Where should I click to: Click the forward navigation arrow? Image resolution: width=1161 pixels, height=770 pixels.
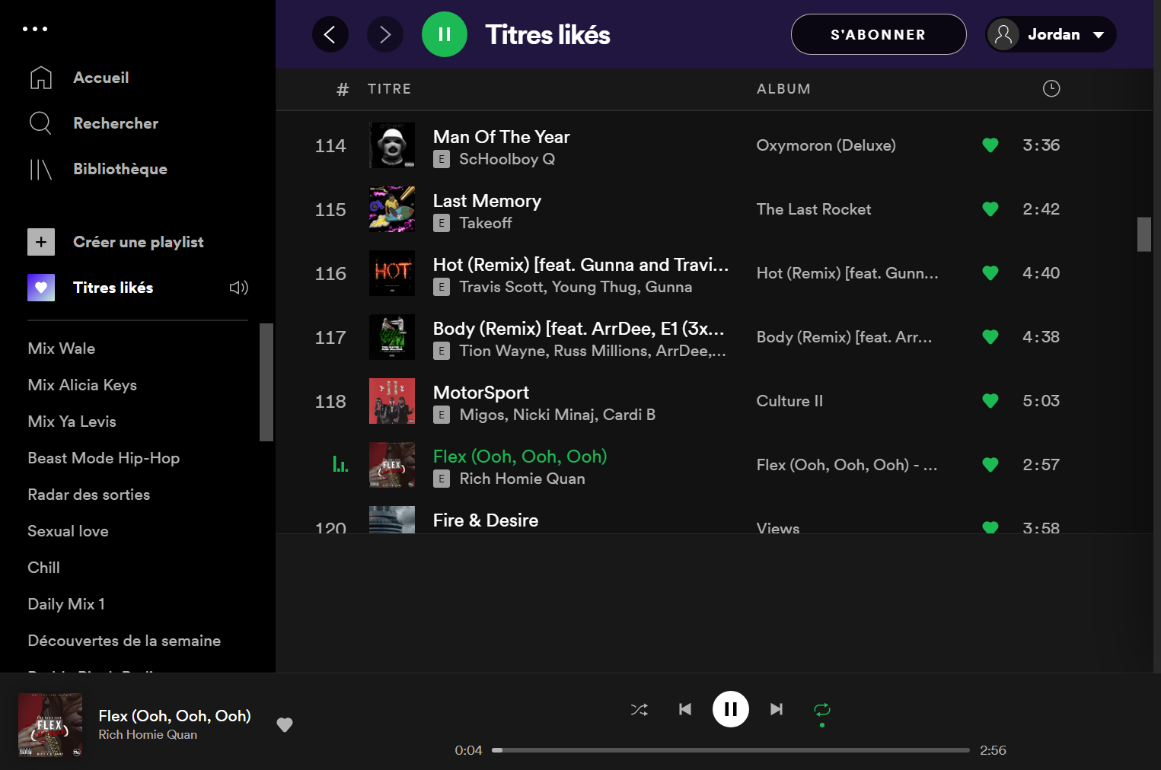(x=385, y=34)
